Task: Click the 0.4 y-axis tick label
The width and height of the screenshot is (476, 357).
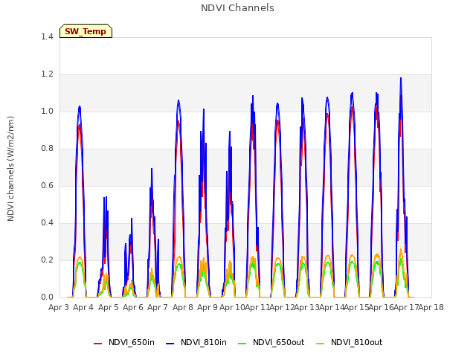Action: tap(47, 223)
